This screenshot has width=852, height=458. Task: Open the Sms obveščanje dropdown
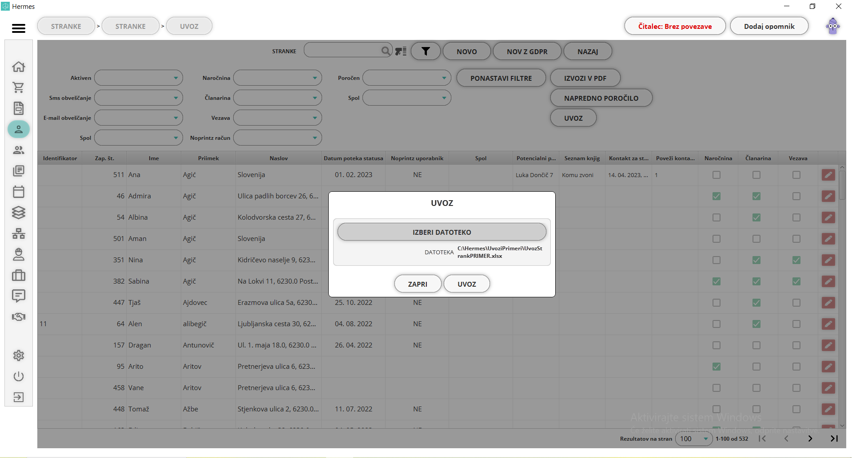139,98
